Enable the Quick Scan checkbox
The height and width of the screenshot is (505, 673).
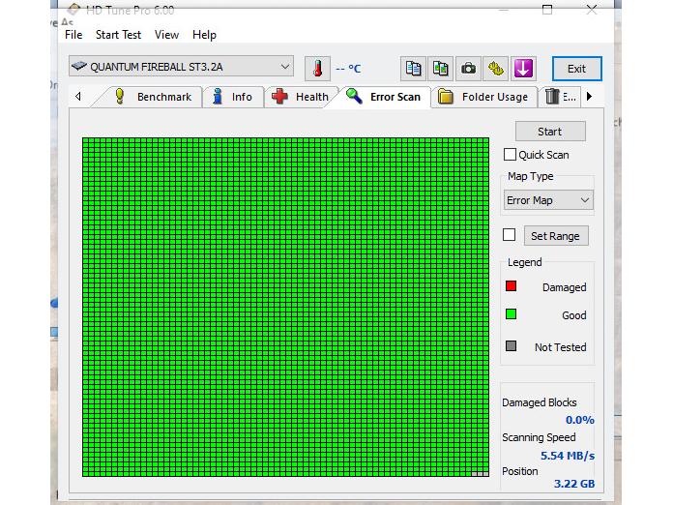click(510, 155)
